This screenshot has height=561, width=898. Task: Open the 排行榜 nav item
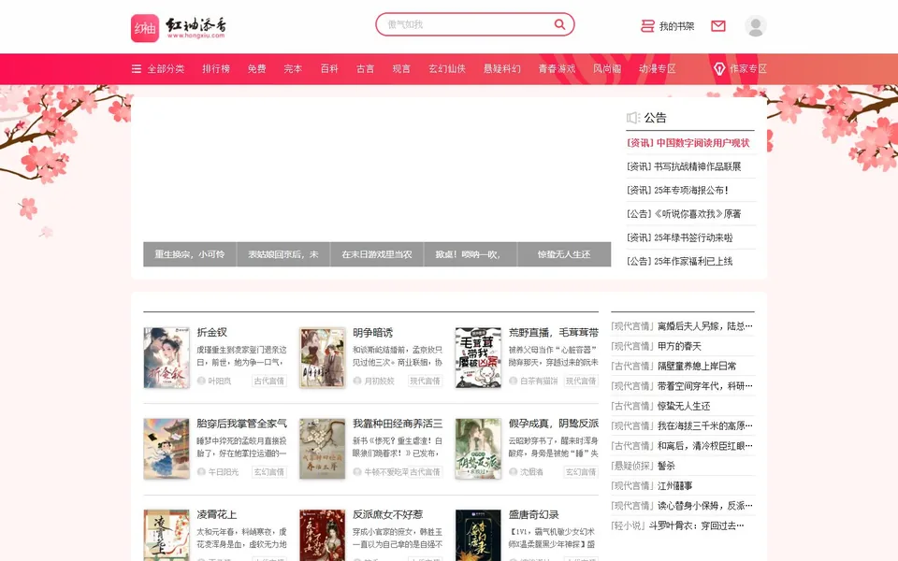pos(216,68)
